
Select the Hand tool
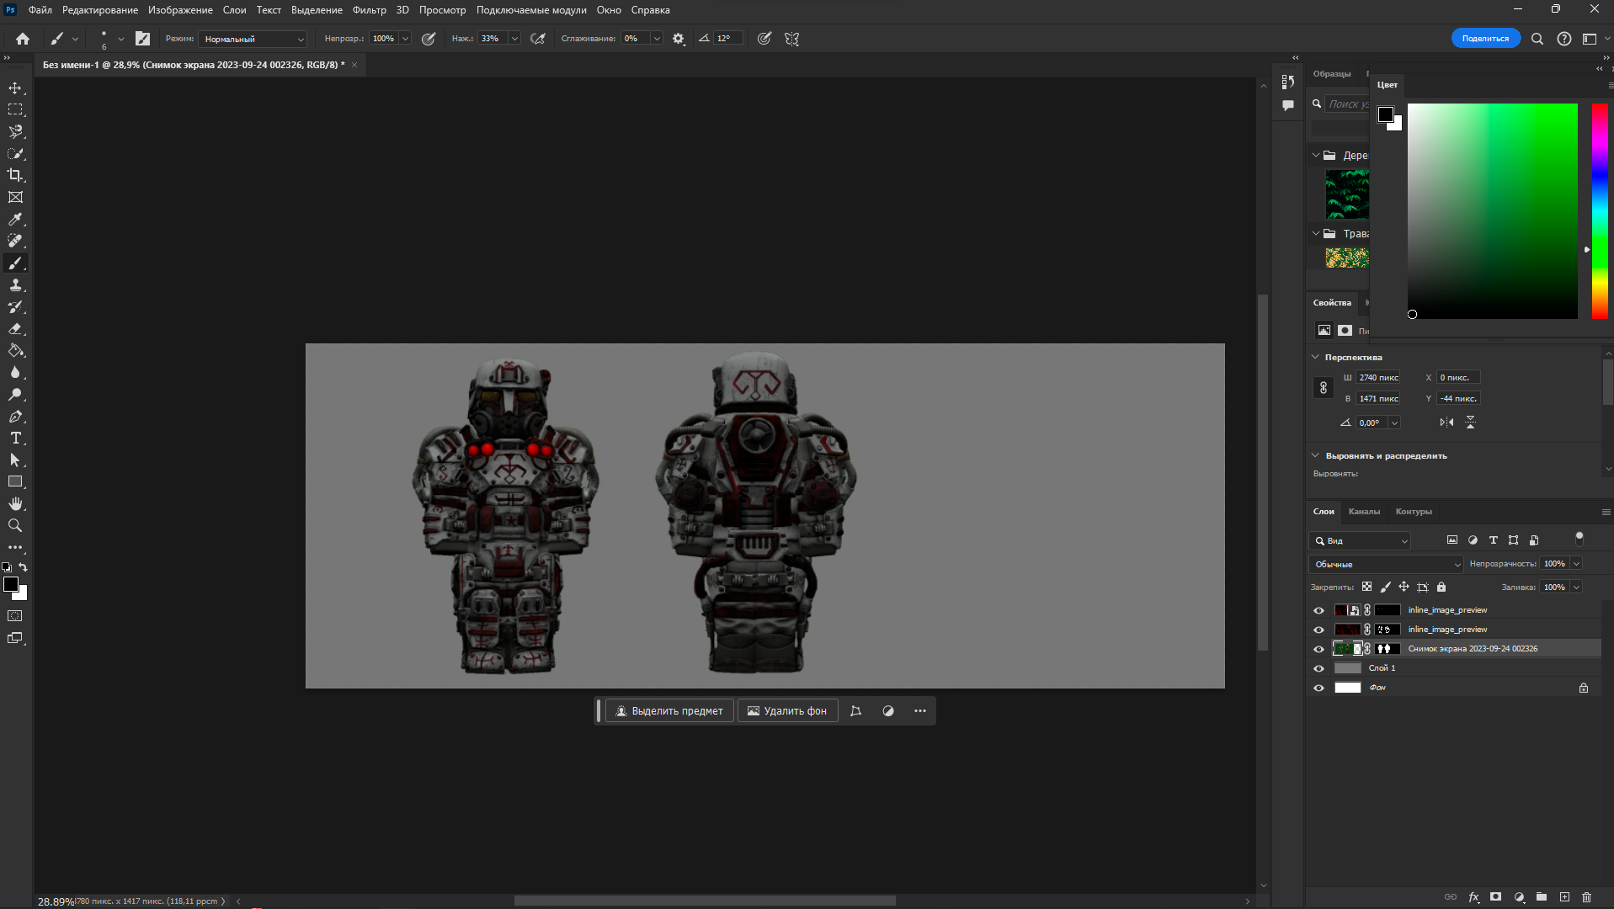(x=15, y=503)
